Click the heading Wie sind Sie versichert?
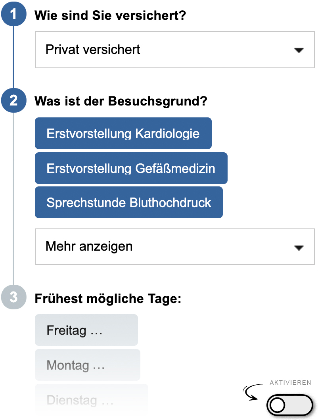This screenshot has height=420, width=318. pyautogui.click(x=111, y=16)
